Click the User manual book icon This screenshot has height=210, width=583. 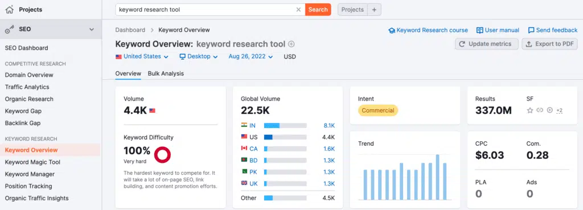point(479,31)
